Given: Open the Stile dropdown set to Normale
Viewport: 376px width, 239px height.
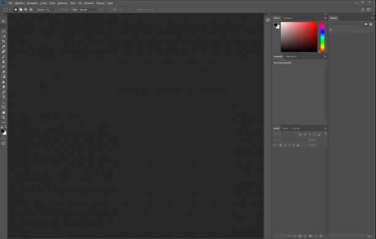Looking at the screenshot, I should (88, 10).
